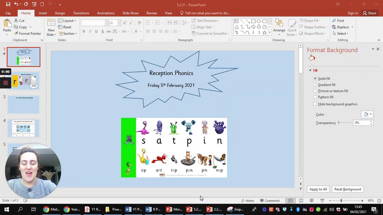Screen dimensions: 383x215
Task: Open the Transitions tab
Action: (81, 13)
